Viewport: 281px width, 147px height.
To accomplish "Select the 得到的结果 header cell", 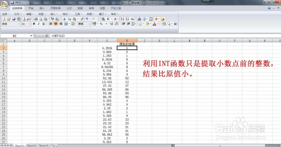I will [x=127, y=44].
